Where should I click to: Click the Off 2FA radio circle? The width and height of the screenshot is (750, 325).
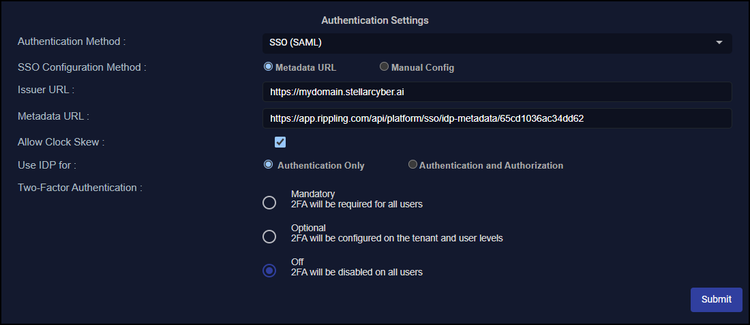pyautogui.click(x=269, y=271)
